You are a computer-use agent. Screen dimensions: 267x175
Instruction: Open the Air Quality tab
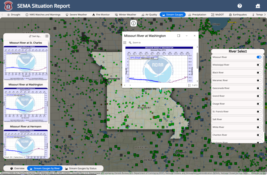149,15
